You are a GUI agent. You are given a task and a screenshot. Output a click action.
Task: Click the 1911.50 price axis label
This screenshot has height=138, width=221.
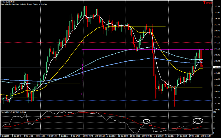[217, 49]
